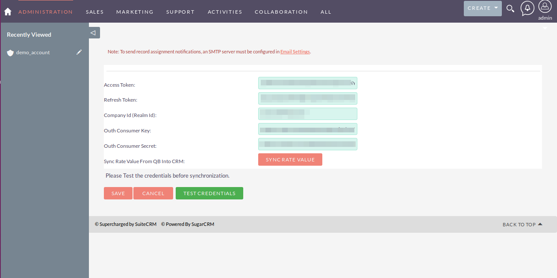This screenshot has width=557, height=278.
Task: Click the shield icon beside demo_account
Action: (10, 53)
